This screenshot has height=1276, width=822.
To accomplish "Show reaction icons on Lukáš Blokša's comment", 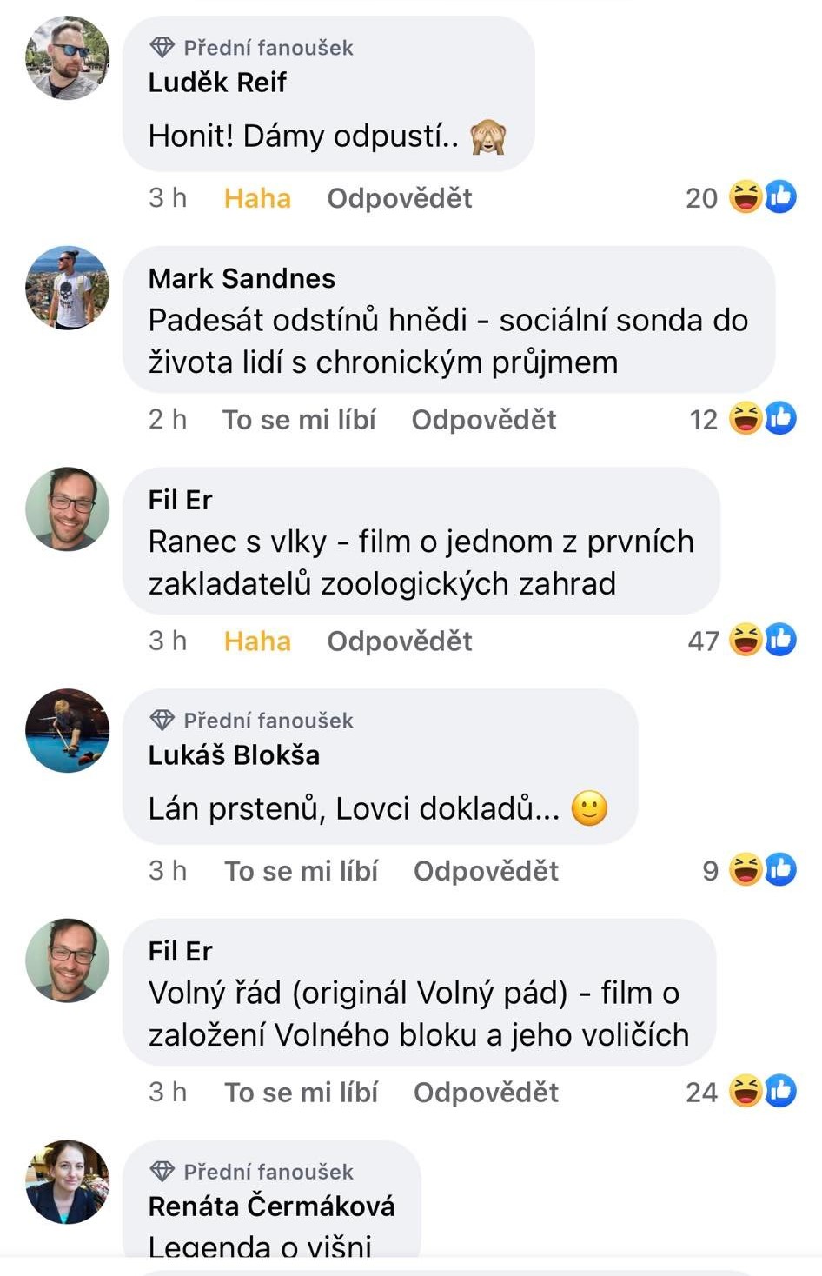I will [x=763, y=870].
